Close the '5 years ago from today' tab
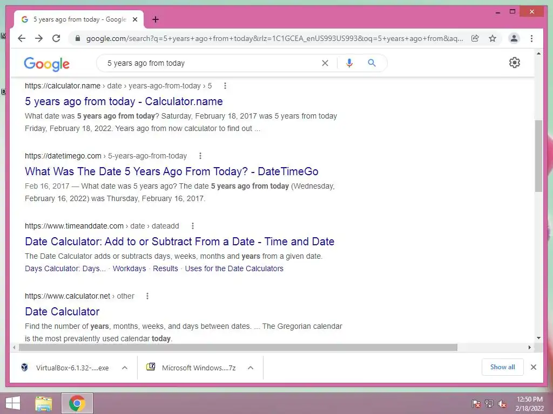 (x=134, y=19)
